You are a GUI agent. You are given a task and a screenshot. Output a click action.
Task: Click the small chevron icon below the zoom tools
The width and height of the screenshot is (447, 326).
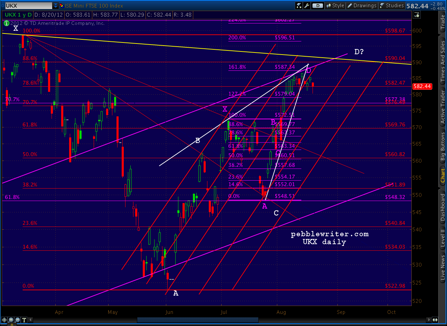[12, 324]
